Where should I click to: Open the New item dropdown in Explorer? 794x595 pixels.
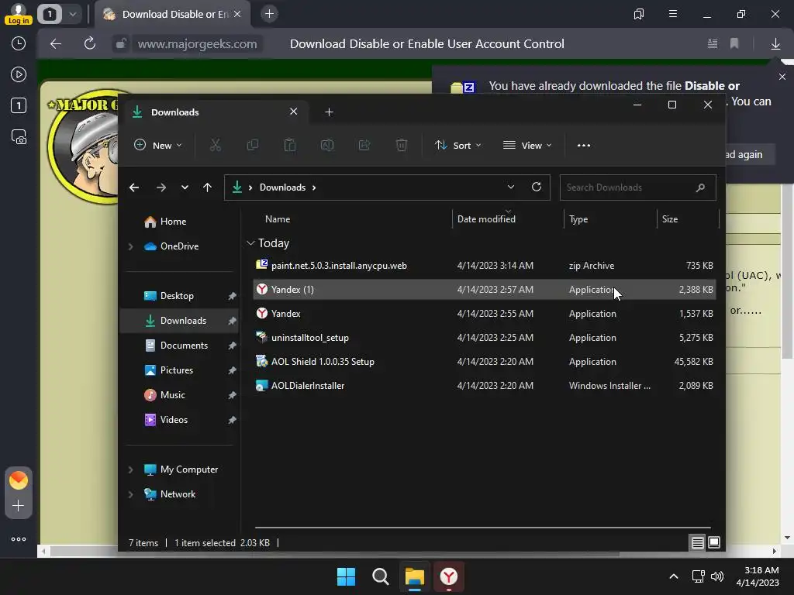point(157,145)
